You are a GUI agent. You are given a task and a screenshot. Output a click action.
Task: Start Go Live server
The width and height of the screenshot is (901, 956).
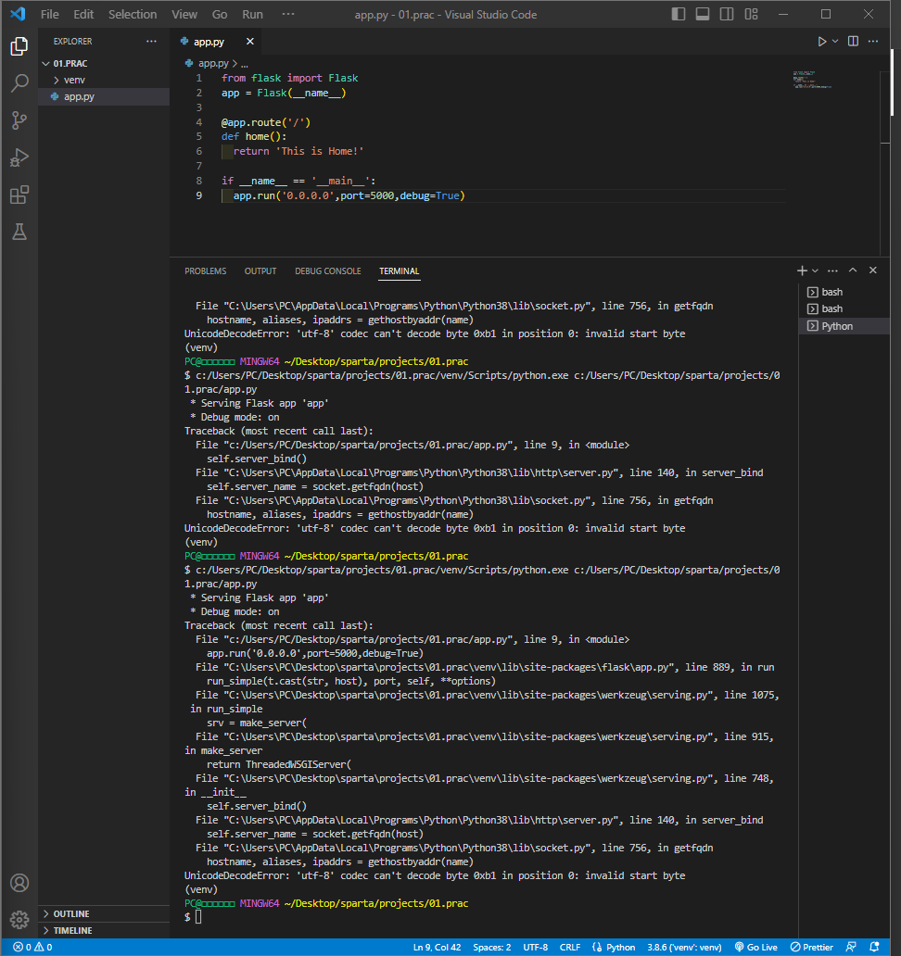755,947
